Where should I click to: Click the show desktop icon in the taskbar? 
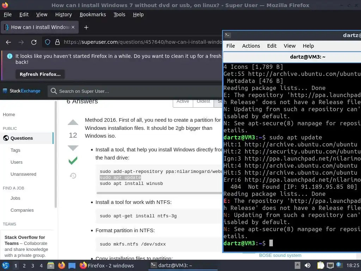point(72,265)
